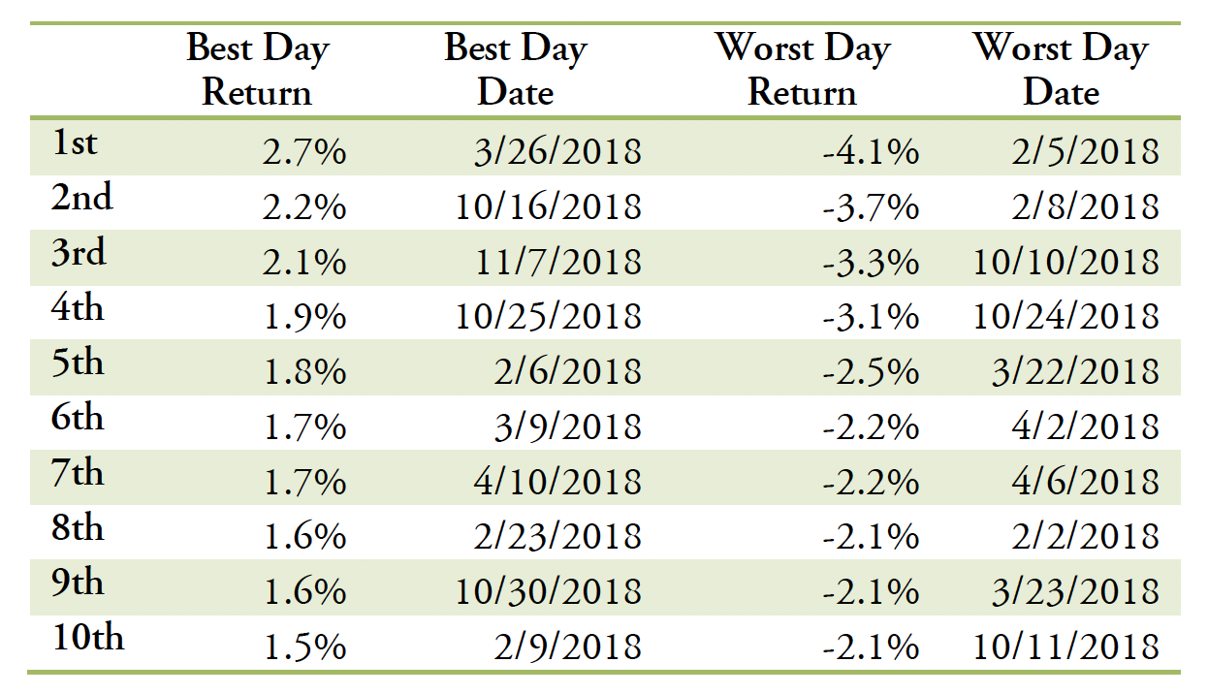The width and height of the screenshot is (1208, 694).
Task: Select the 2.7% best day return cell
Action: click(x=304, y=152)
